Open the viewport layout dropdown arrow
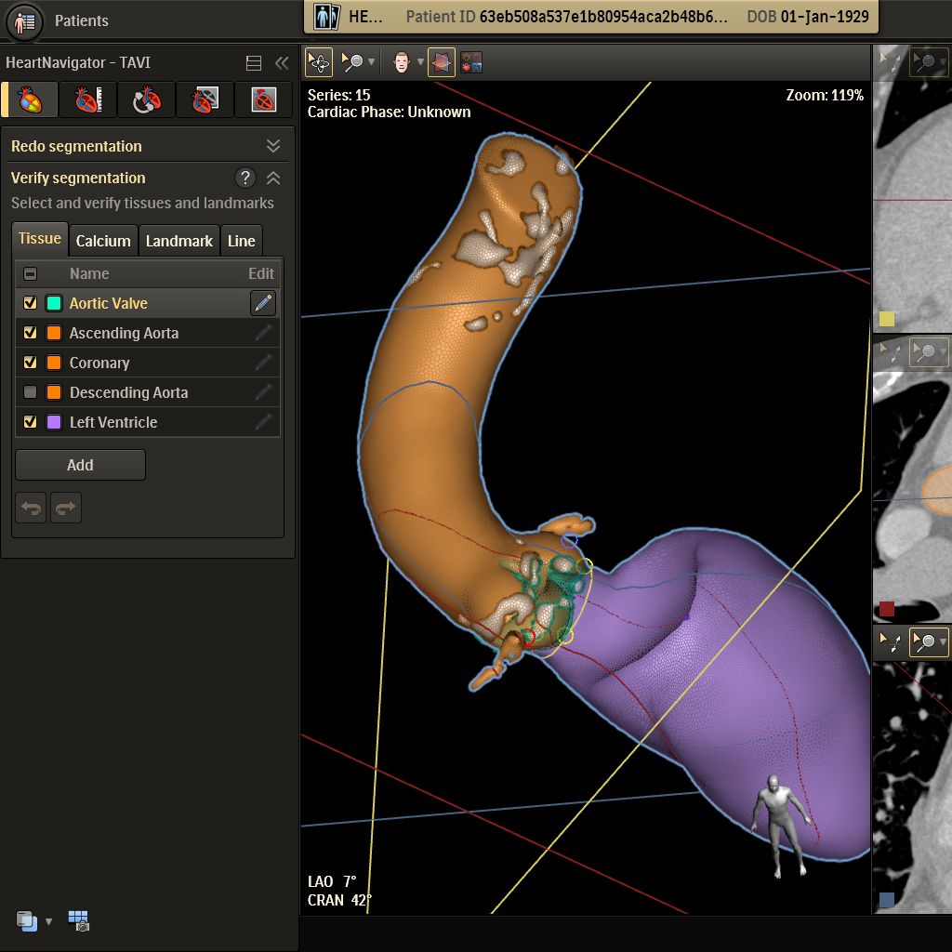 48,921
